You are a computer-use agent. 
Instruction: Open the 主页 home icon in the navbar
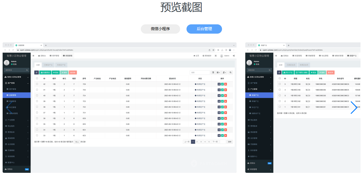point(196,55)
